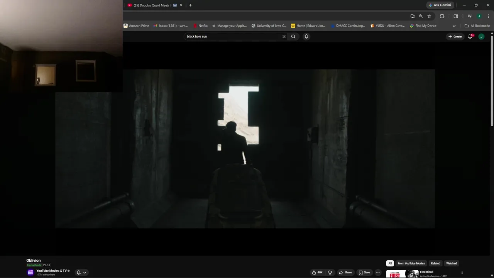Click the YouTube Movies & TV channel avatar
Screen dimensions: 494x278
click(30, 273)
